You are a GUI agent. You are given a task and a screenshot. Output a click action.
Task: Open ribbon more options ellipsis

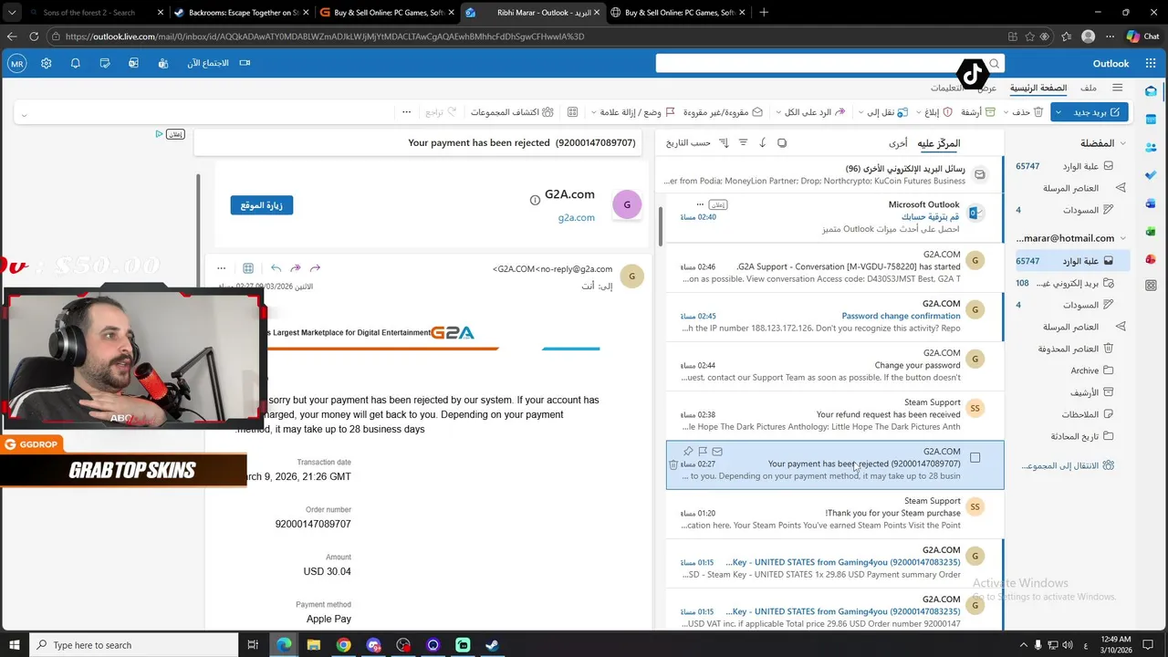(406, 112)
